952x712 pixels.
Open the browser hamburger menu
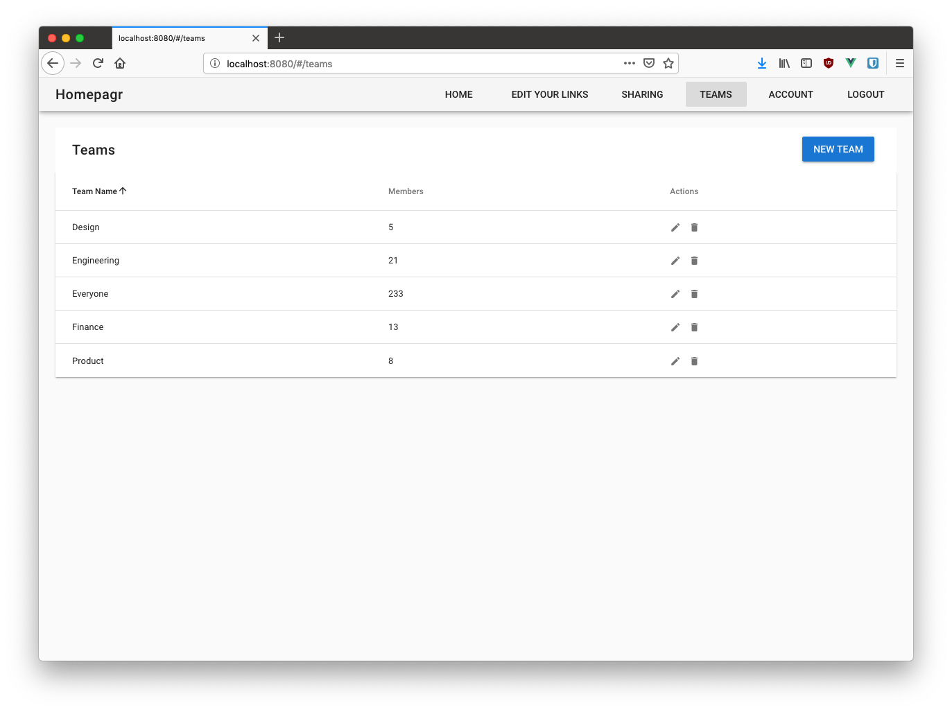(x=900, y=63)
